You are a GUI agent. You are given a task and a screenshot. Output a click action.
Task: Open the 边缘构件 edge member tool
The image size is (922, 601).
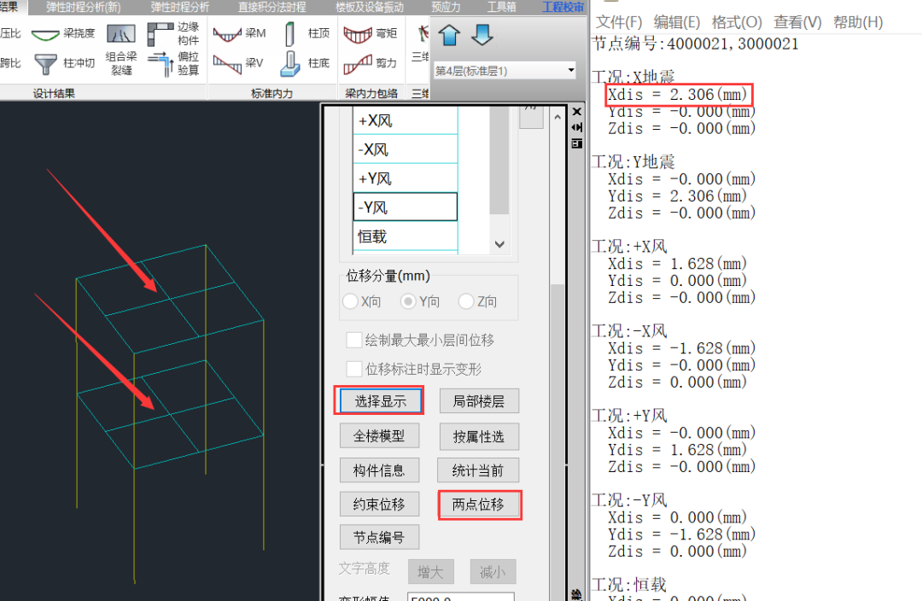[174, 33]
